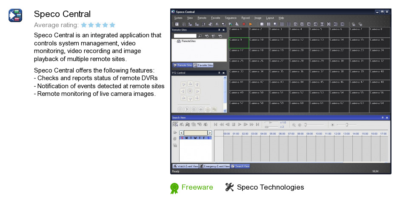The width and height of the screenshot is (400, 207).
Task: Open the Help menu
Action: (281, 18)
